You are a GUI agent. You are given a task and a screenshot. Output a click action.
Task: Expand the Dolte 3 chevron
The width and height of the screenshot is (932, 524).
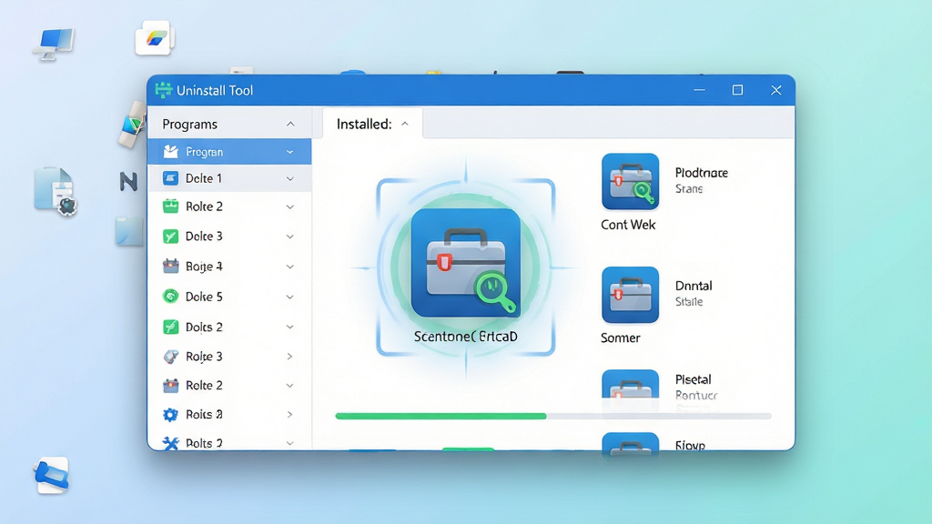point(289,237)
